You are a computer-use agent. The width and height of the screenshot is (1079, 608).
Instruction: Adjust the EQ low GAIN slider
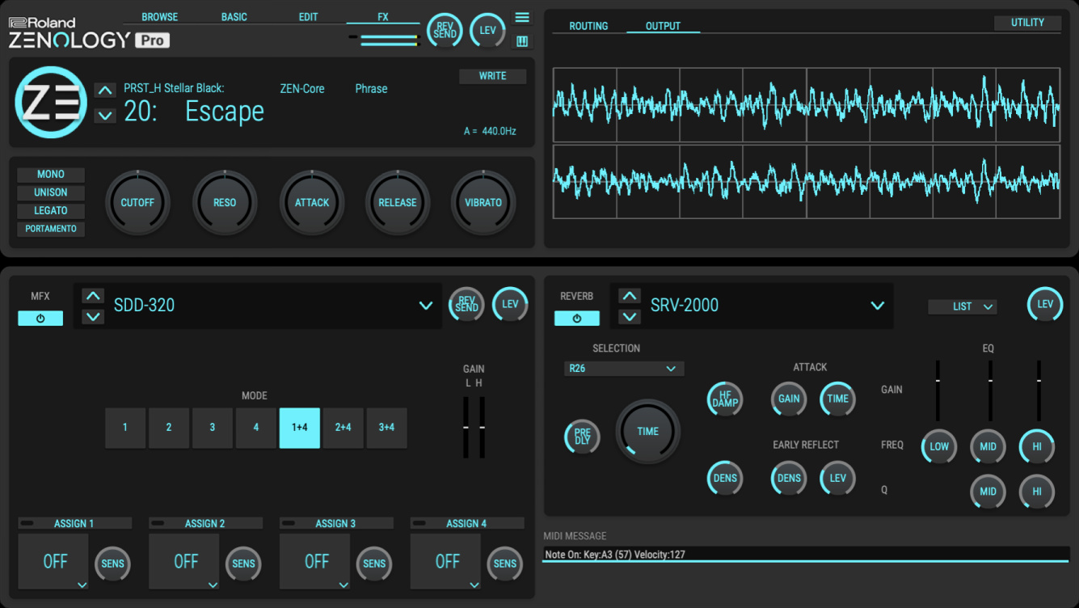click(938, 391)
